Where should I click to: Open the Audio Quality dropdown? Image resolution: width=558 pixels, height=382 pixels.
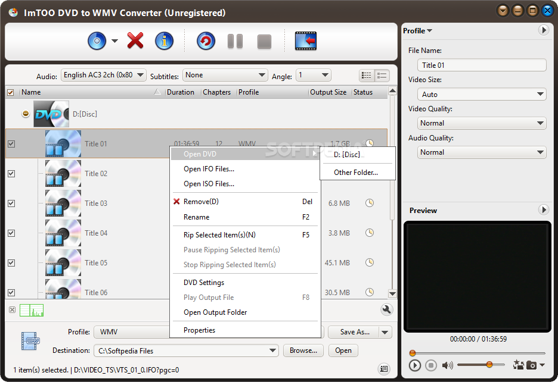tap(482, 152)
